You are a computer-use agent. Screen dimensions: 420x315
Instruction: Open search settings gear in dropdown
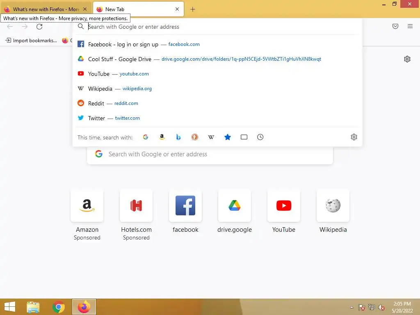[354, 137]
